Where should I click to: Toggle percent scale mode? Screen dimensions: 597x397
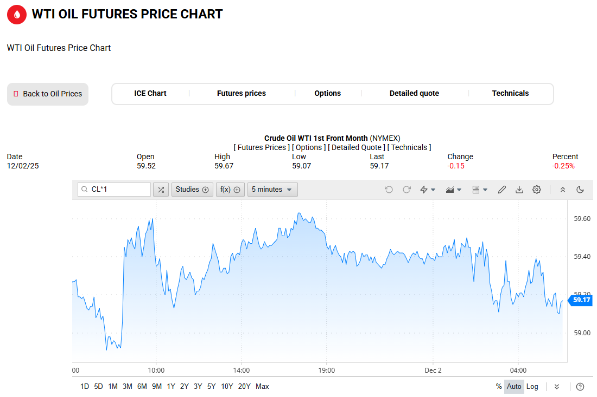click(x=499, y=386)
